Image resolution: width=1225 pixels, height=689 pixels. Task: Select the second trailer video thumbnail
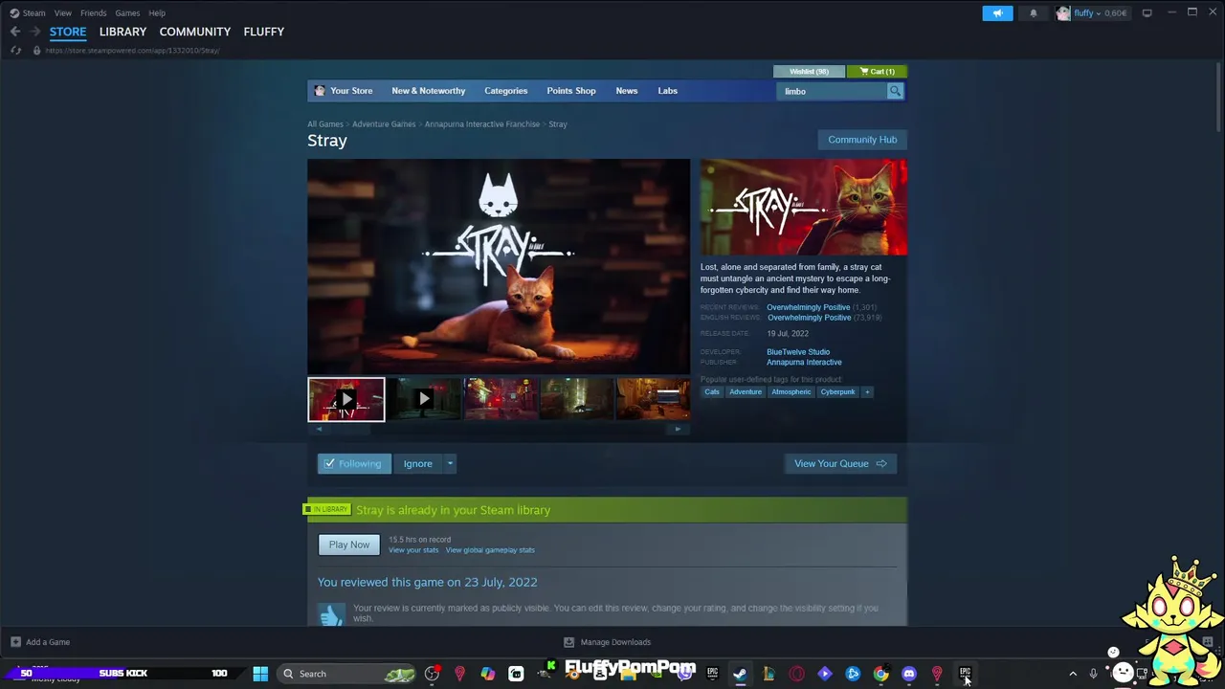pyautogui.click(x=424, y=399)
